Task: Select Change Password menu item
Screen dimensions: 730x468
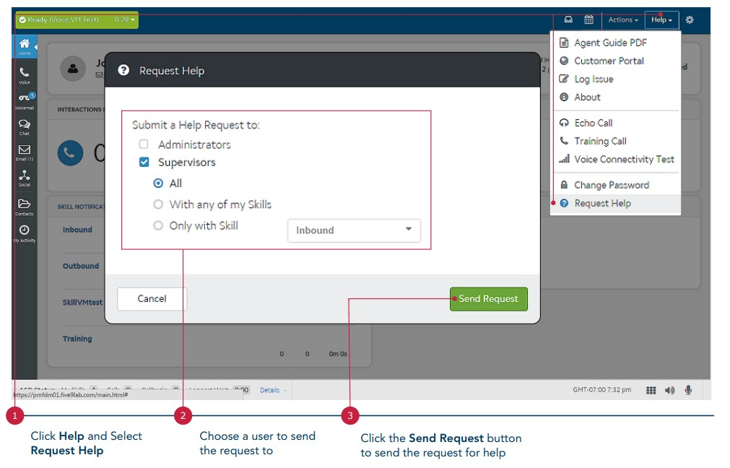Action: click(611, 185)
